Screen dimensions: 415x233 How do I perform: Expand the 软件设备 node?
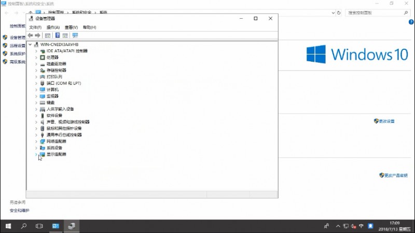[36, 115]
